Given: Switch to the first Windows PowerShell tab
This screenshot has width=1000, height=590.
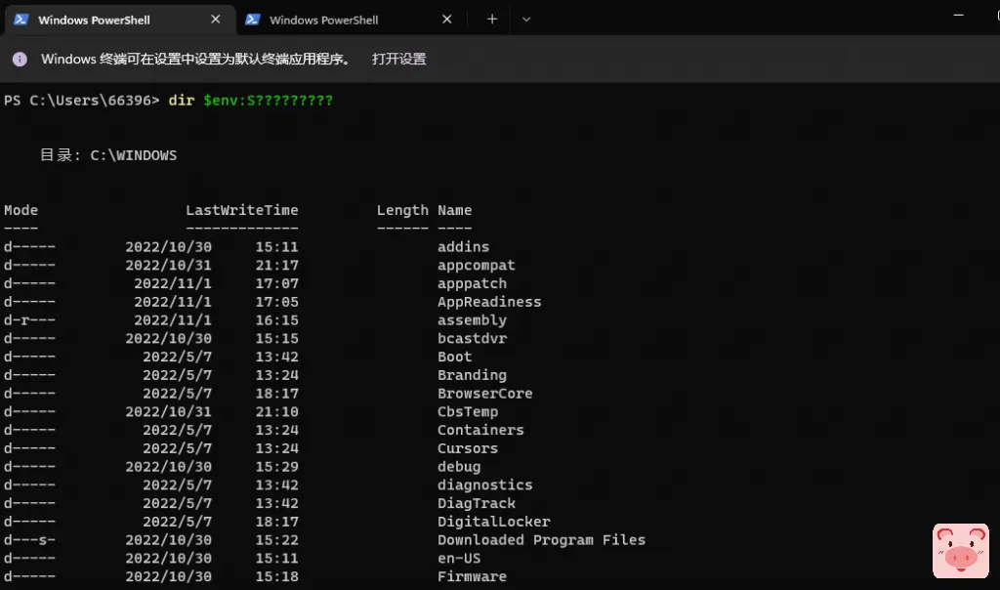Looking at the screenshot, I should point(94,20).
